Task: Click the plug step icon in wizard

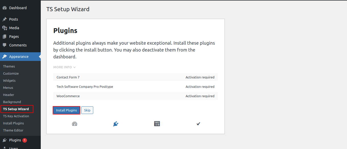Action: point(116,124)
